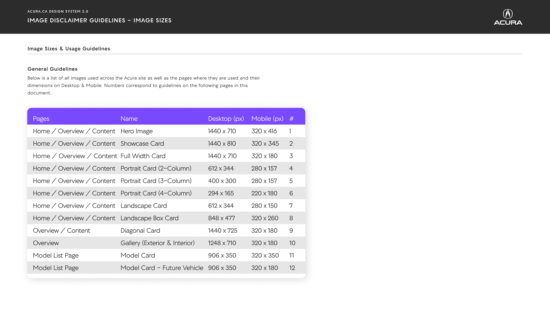Click 'Home / Overview / Content' in Landscape Box Card row

coord(74,218)
